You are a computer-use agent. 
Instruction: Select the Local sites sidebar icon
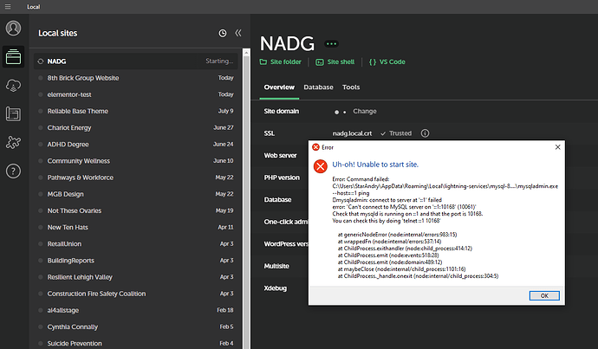pos(13,57)
